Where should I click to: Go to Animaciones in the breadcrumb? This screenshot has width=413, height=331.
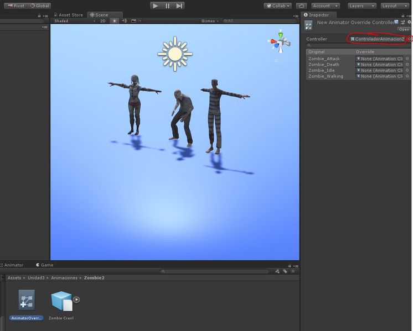[64, 277]
